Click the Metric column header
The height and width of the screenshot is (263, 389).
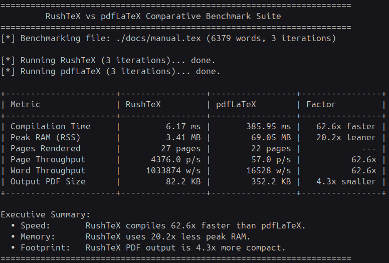click(25, 105)
